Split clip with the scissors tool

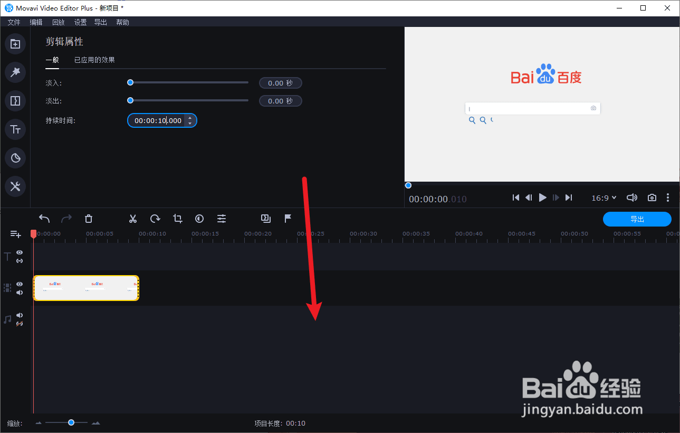pos(133,219)
